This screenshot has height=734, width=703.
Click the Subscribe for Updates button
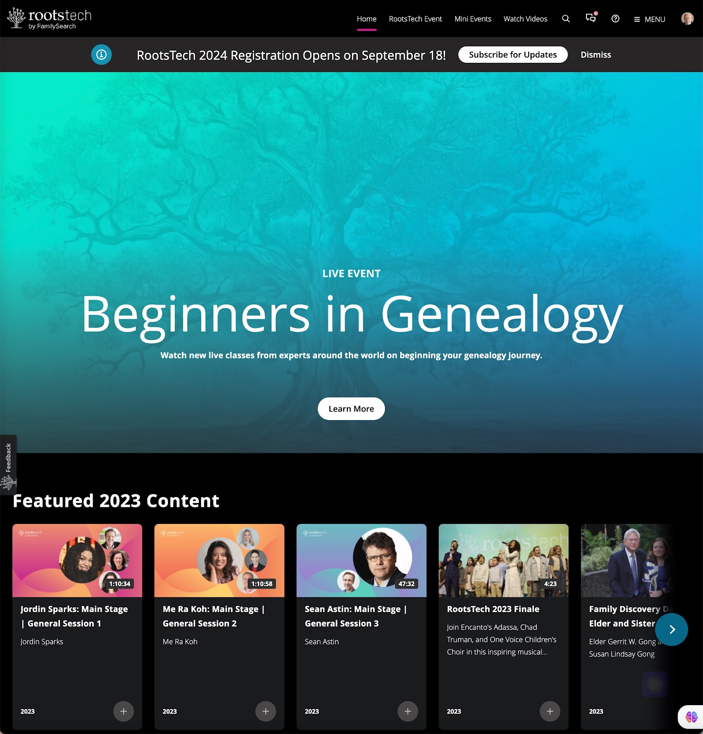(513, 55)
